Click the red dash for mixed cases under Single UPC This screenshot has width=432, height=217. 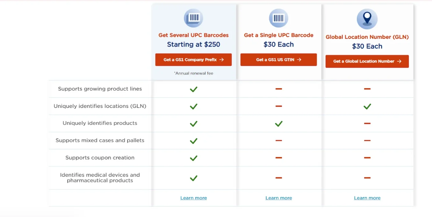tap(278, 141)
